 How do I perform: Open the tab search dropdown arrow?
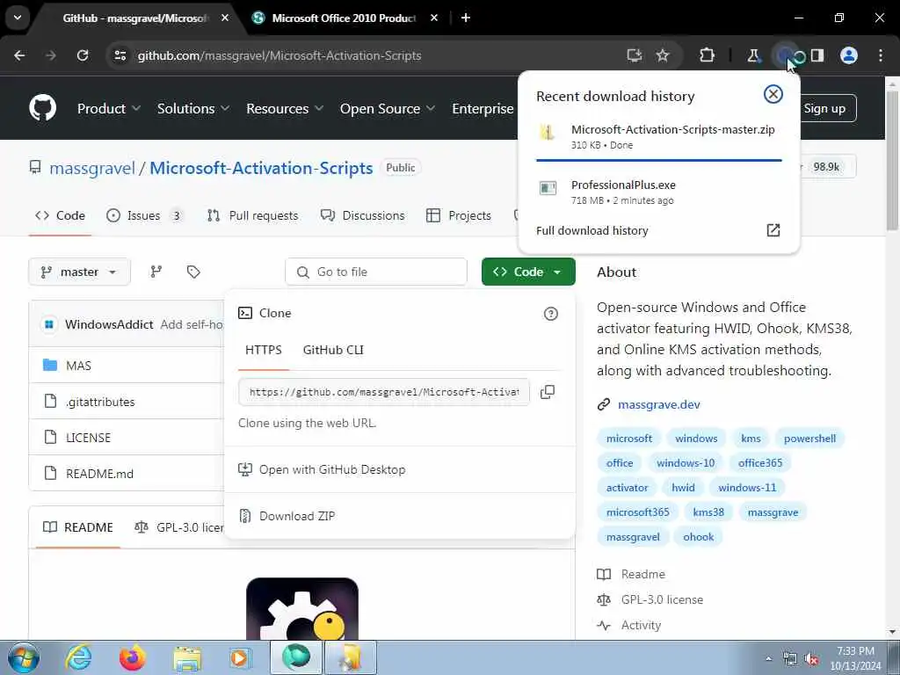(x=18, y=18)
